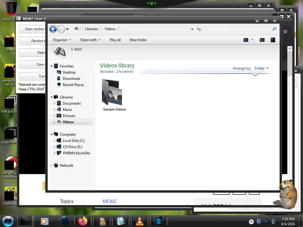
Task: Open VLC media player taskbar icon
Action: [x=140, y=221]
